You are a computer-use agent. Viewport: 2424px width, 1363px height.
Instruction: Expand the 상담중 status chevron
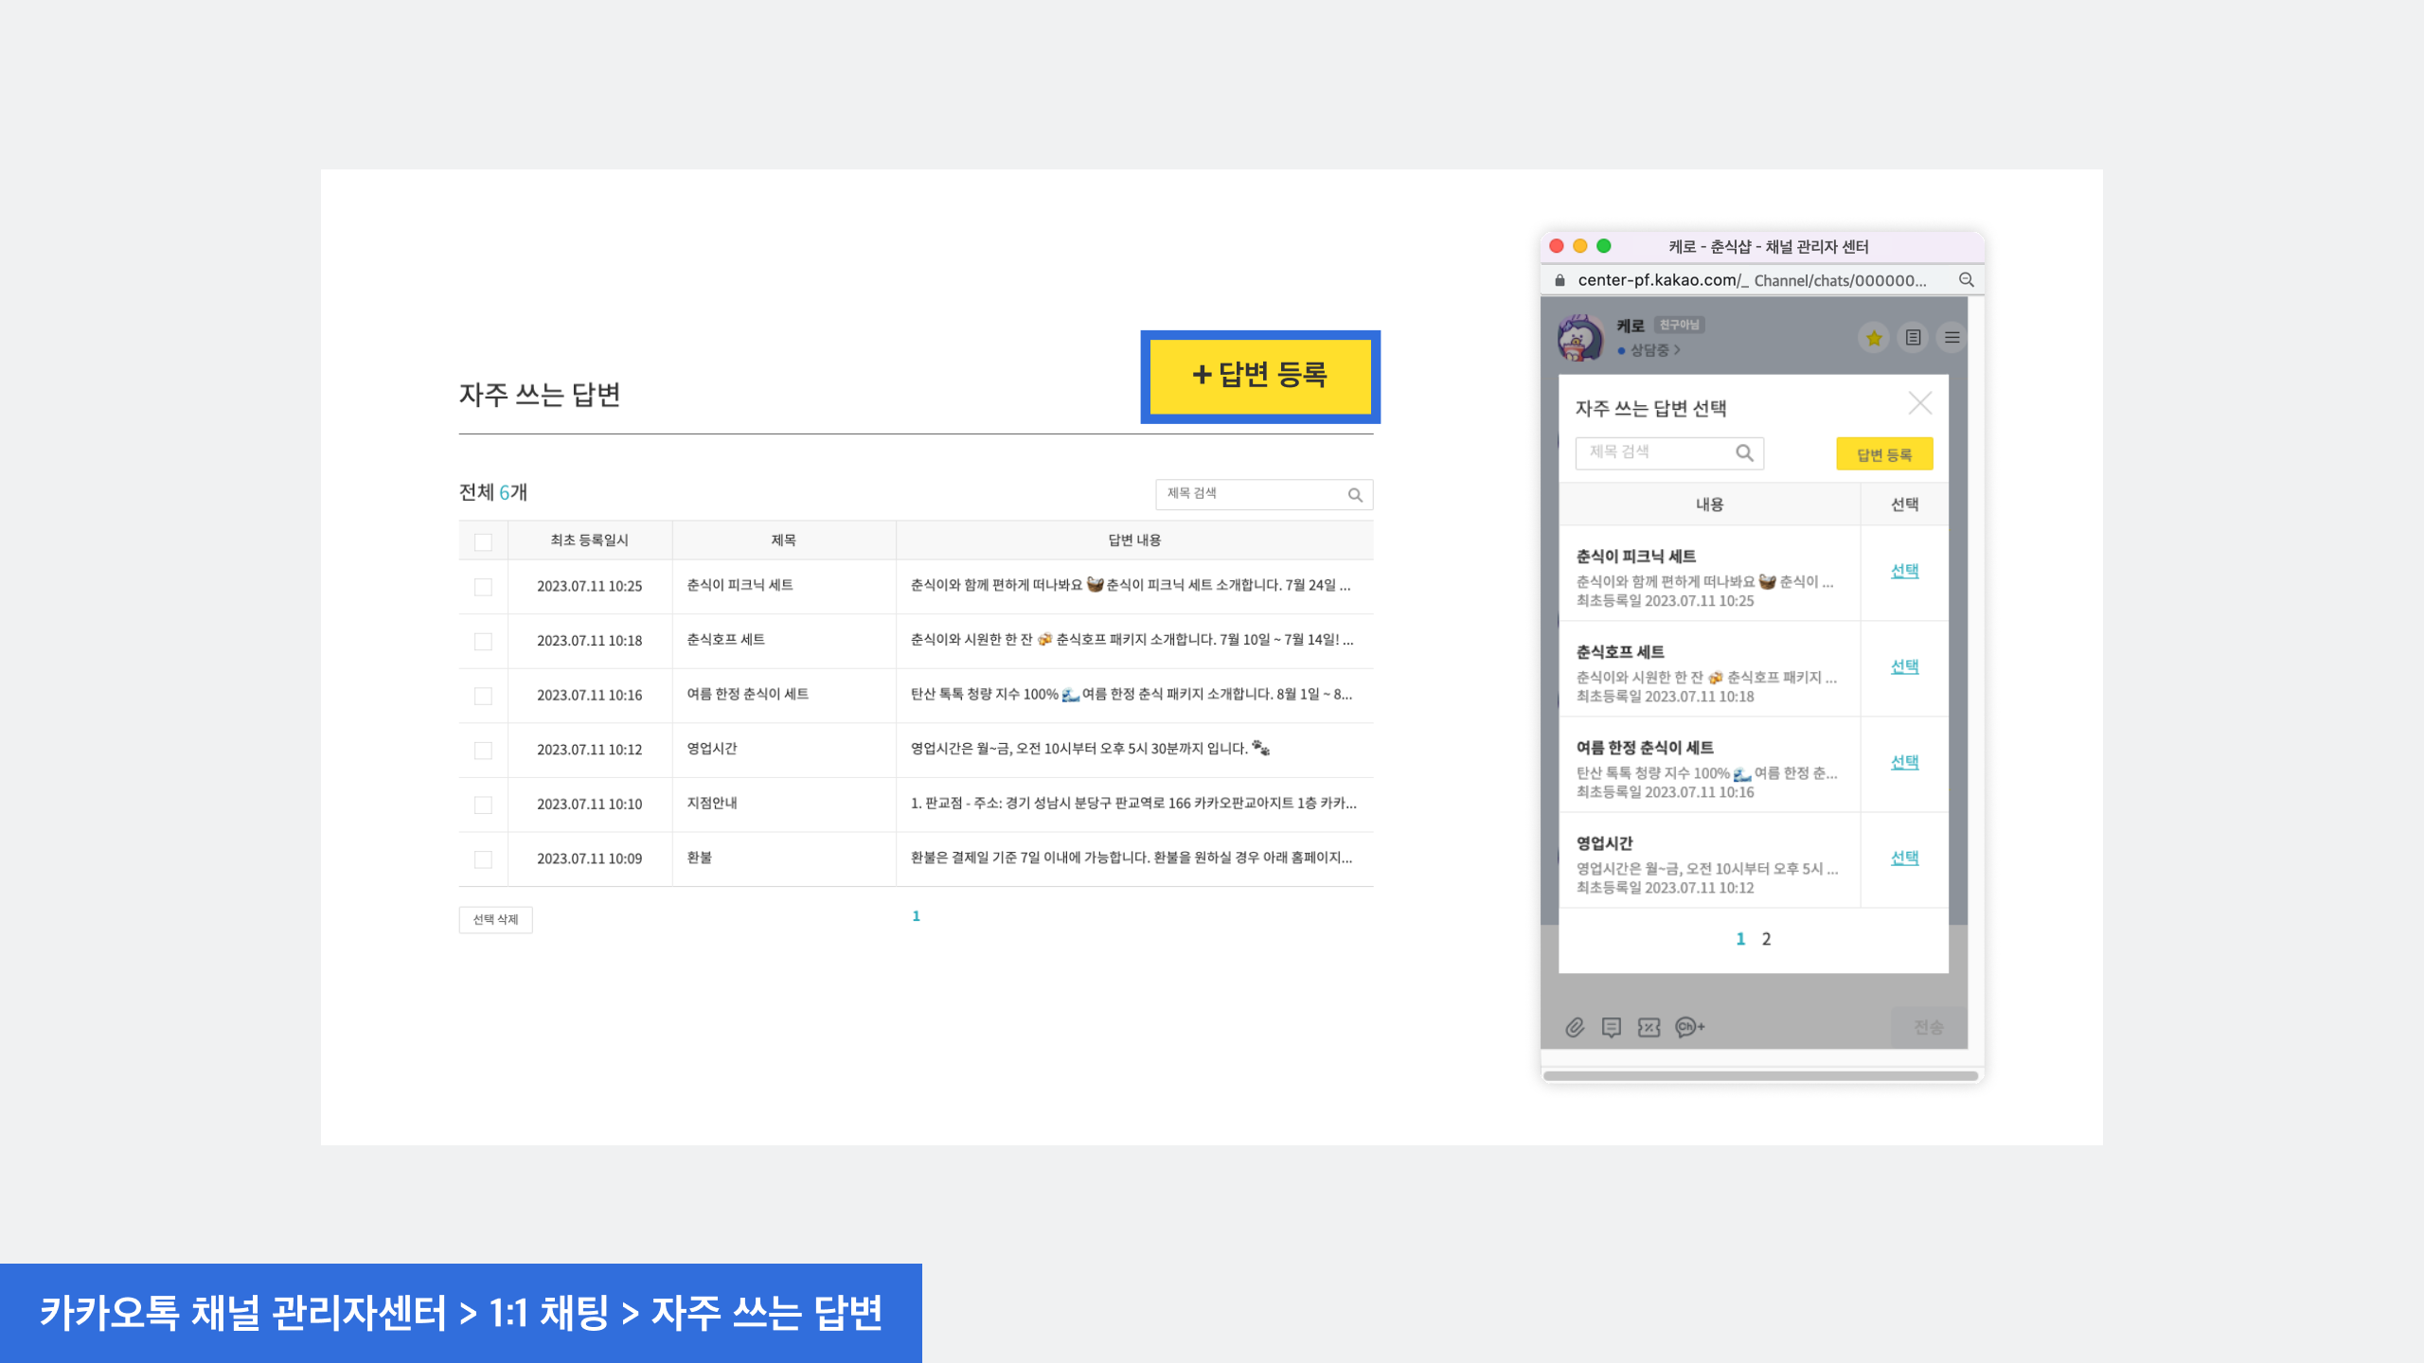point(1677,350)
